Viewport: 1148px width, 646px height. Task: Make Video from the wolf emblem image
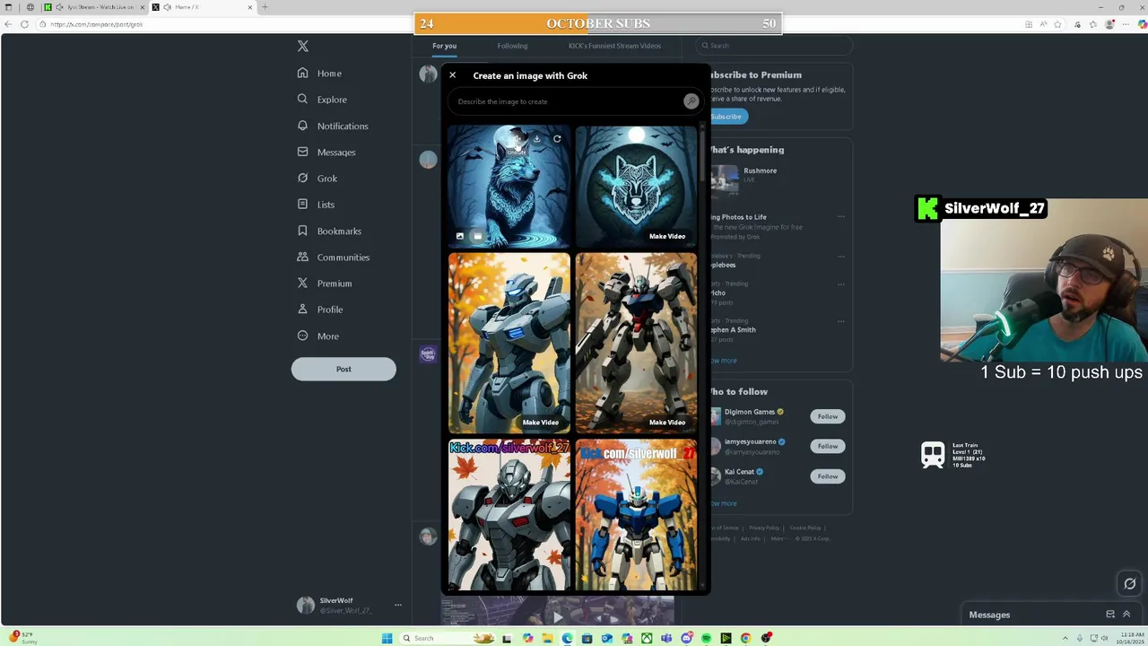coord(667,236)
